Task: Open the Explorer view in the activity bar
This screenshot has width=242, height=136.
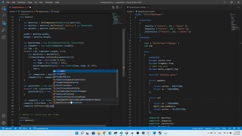Action: click(x=4, y=8)
